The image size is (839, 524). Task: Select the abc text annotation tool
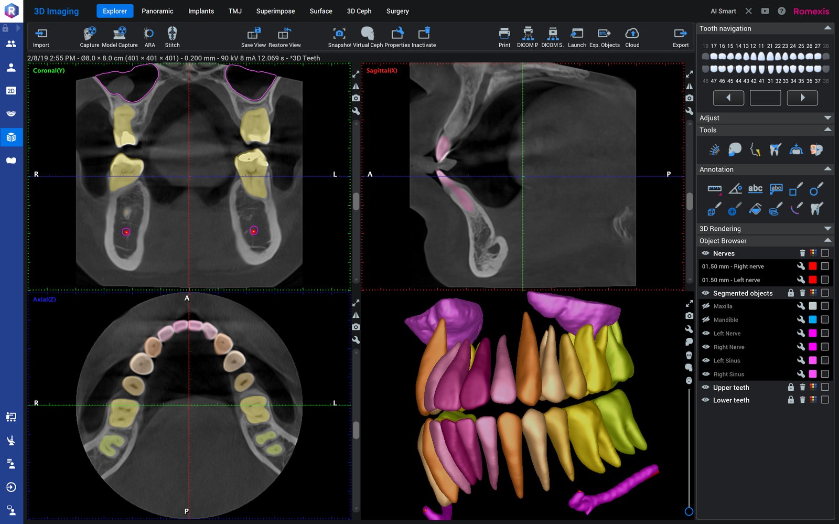point(755,189)
